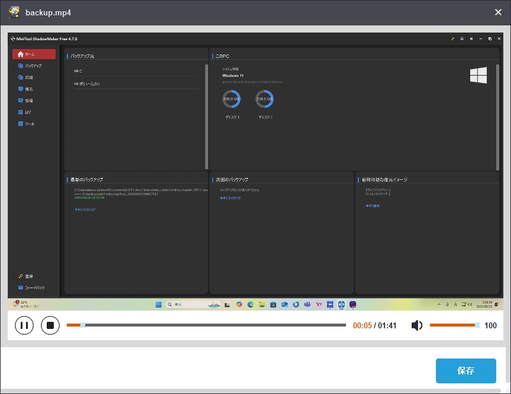Select the ホーム home icon in sidebar
The height and width of the screenshot is (394, 511).
point(21,54)
